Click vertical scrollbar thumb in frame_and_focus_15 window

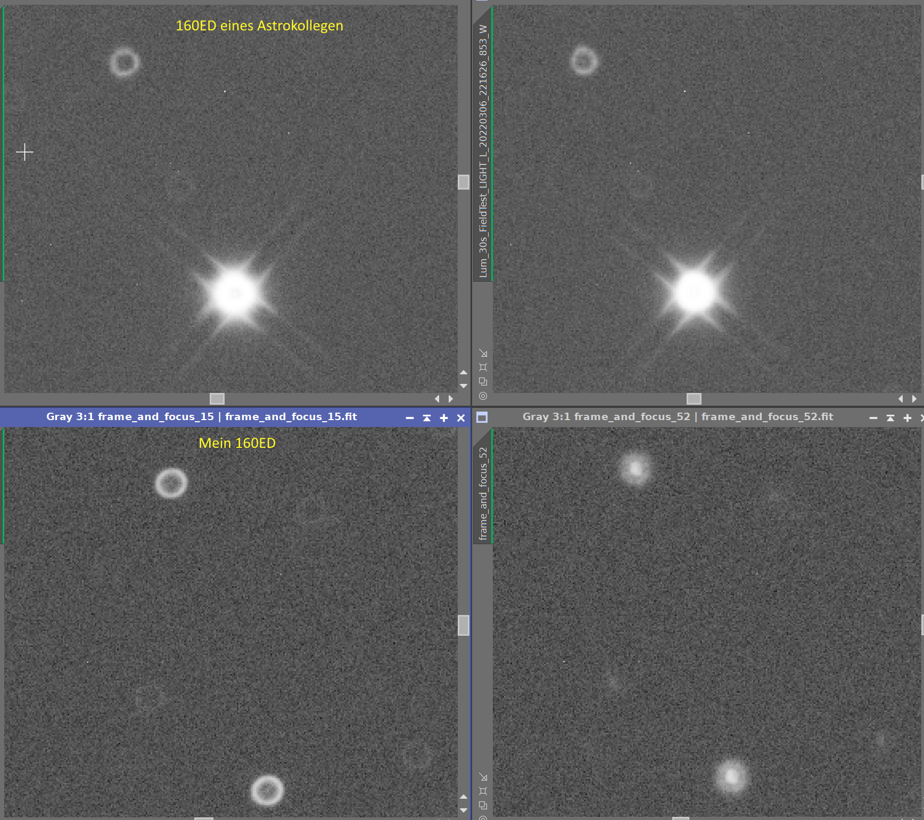pyautogui.click(x=464, y=626)
